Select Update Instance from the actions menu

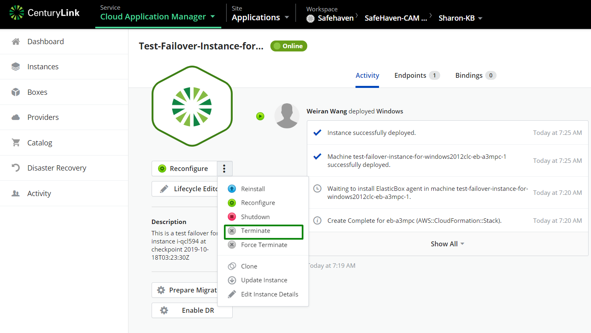pos(263,280)
